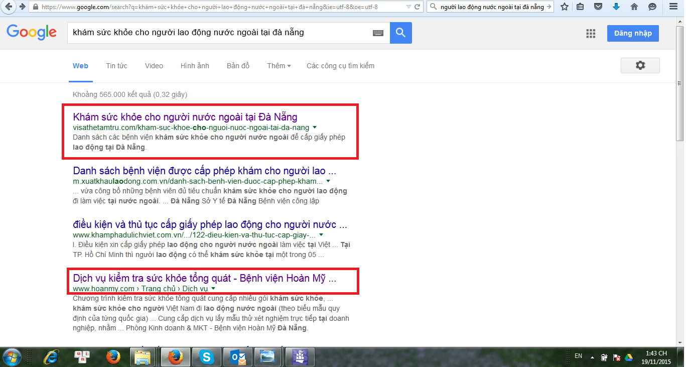Click the Pocket icon in Firefox toolbar
This screenshot has width=686, height=367.
tap(598, 7)
